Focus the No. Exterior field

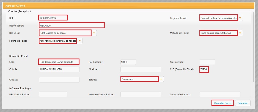click(128, 62)
